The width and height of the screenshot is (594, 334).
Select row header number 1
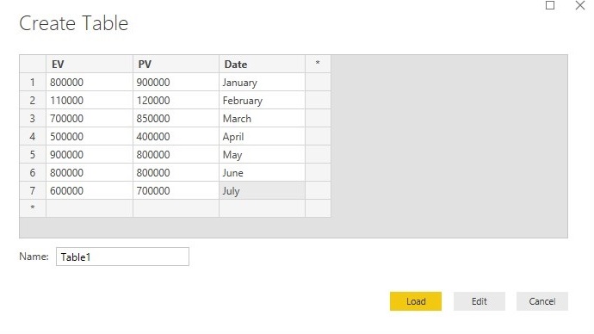click(33, 82)
